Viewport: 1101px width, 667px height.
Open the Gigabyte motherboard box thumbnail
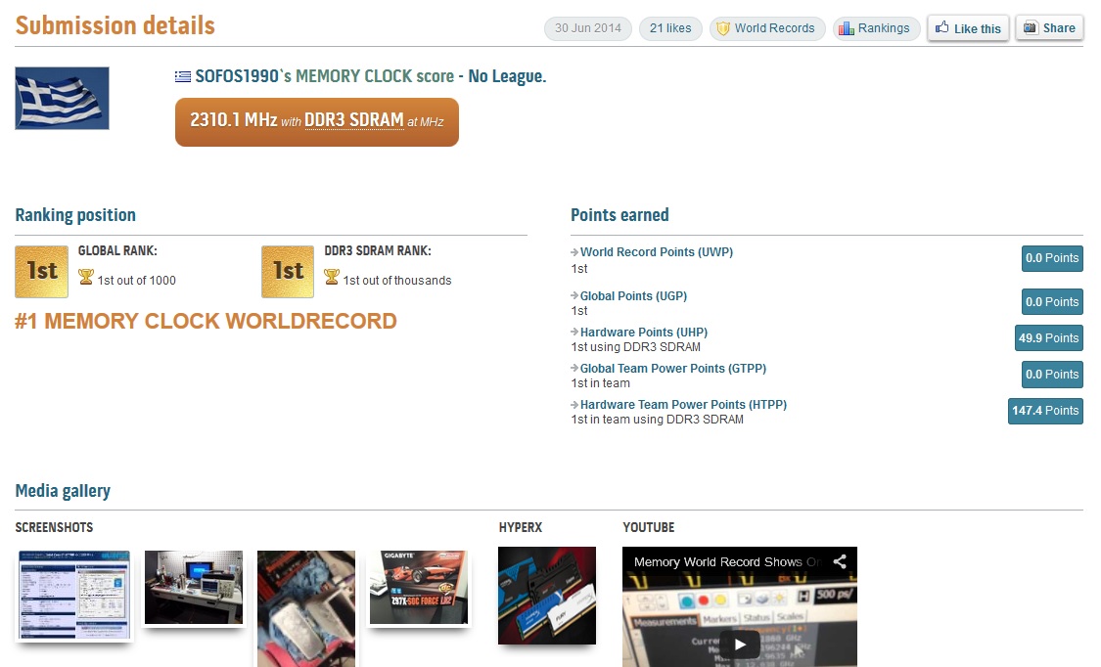(418, 587)
